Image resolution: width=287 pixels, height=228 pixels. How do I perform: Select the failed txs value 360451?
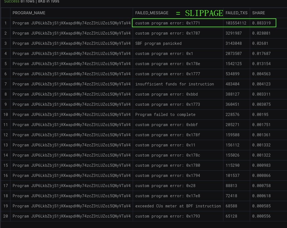point(232,104)
